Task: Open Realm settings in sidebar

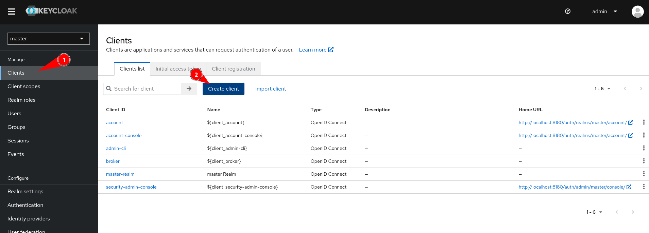Action: [49, 192]
